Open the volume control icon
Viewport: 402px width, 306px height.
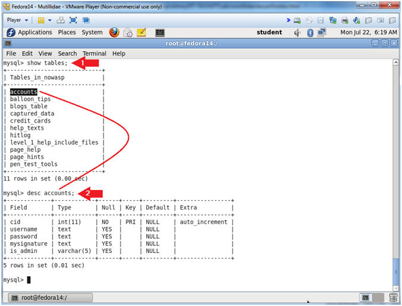click(x=297, y=33)
